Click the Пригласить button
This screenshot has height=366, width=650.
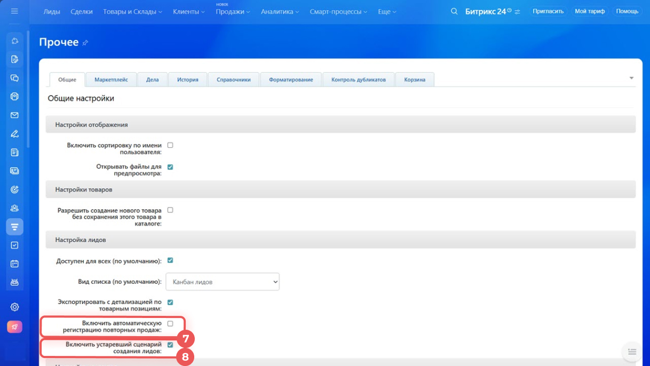point(548,11)
